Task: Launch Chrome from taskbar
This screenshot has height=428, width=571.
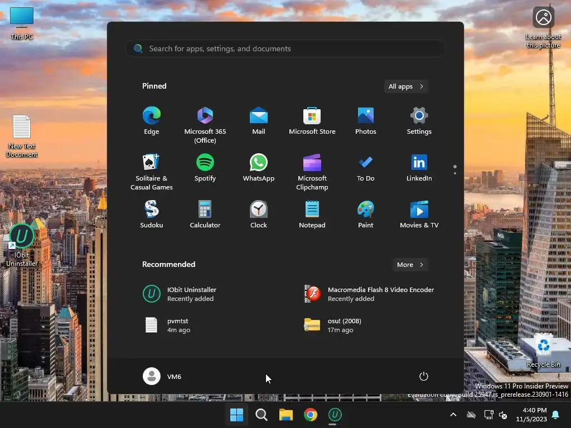Action: click(310, 415)
